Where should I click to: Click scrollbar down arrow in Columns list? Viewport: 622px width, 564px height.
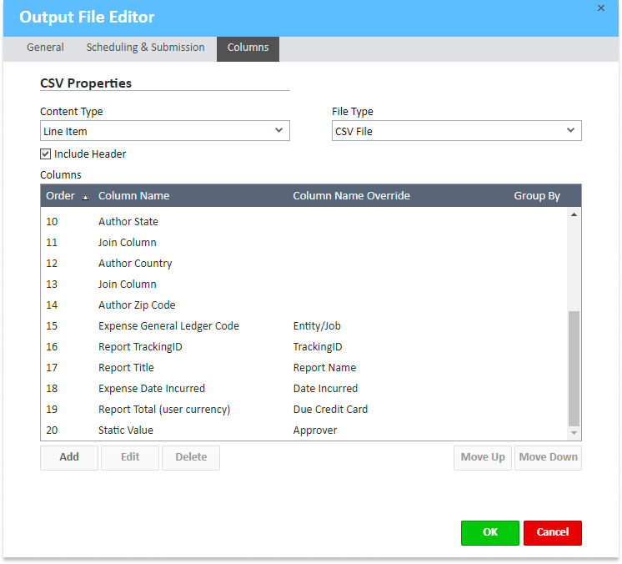[x=574, y=433]
